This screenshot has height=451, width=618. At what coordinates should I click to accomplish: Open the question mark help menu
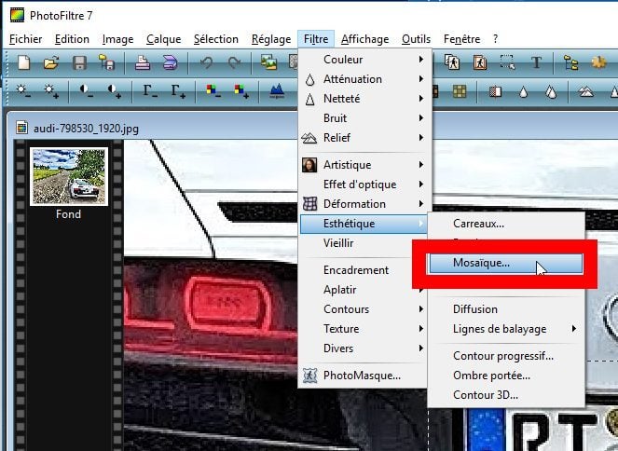[x=495, y=39]
